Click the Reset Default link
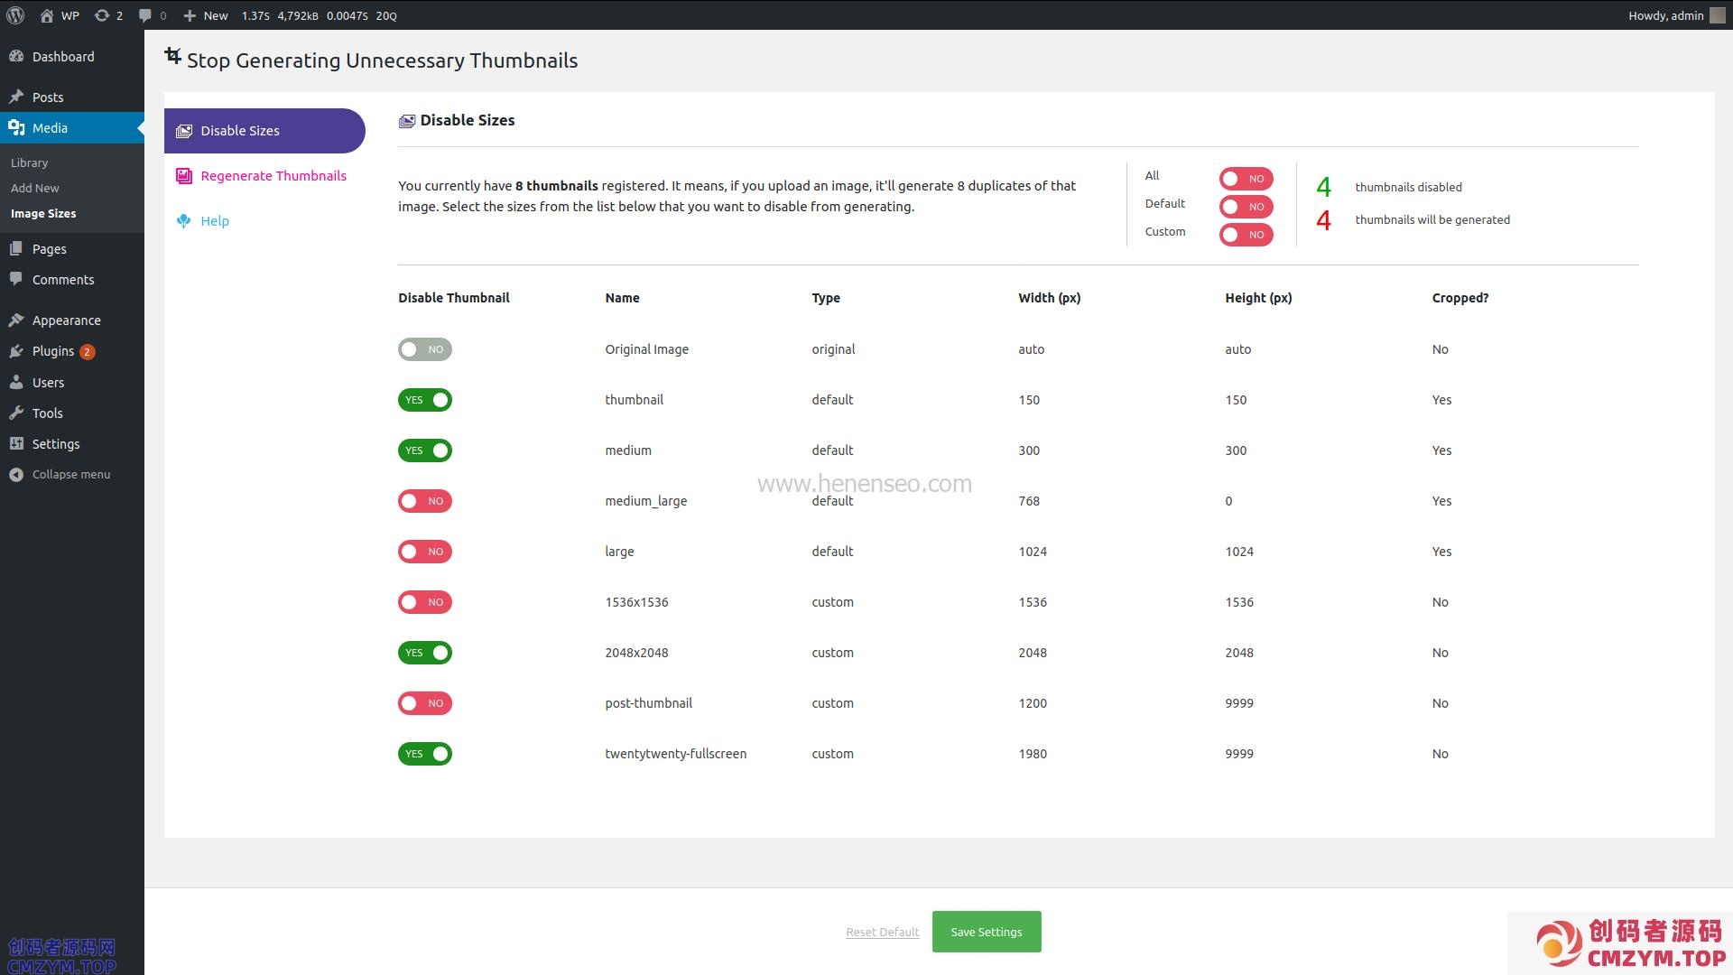Screen dimensions: 1733x975 coord(882,933)
